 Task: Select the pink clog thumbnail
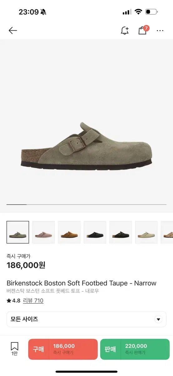coord(43,232)
